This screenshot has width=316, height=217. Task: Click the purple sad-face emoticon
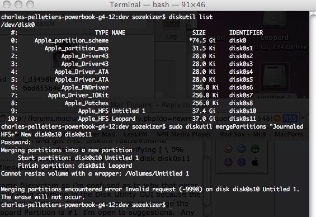[x=242, y=162]
